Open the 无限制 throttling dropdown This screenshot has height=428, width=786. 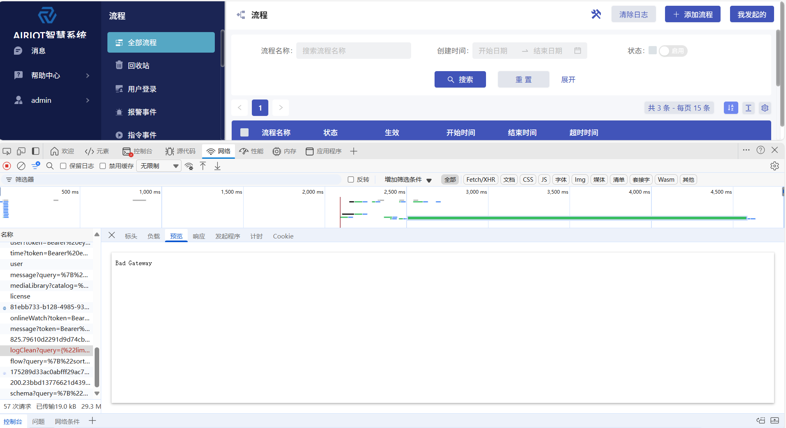click(158, 166)
